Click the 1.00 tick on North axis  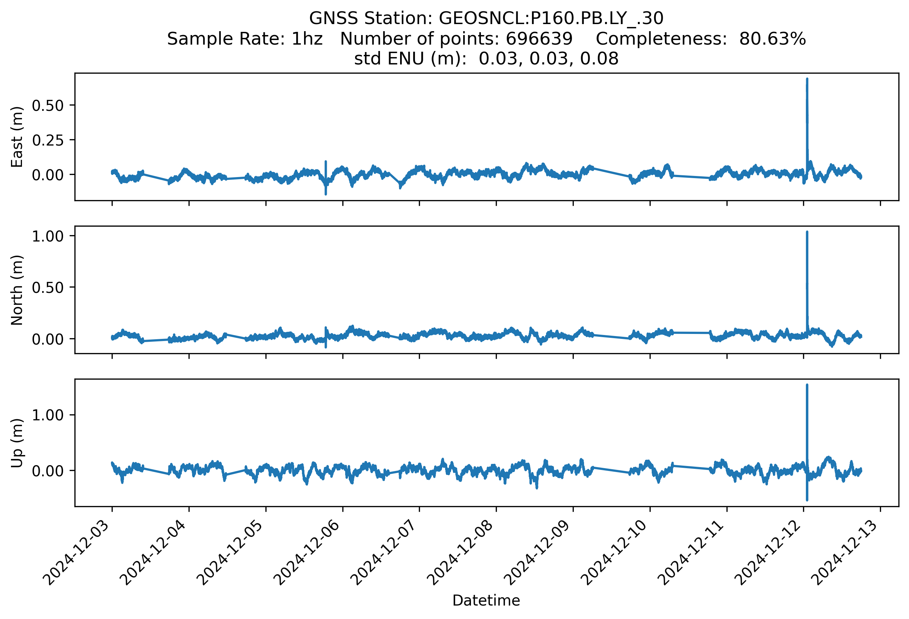(47, 236)
